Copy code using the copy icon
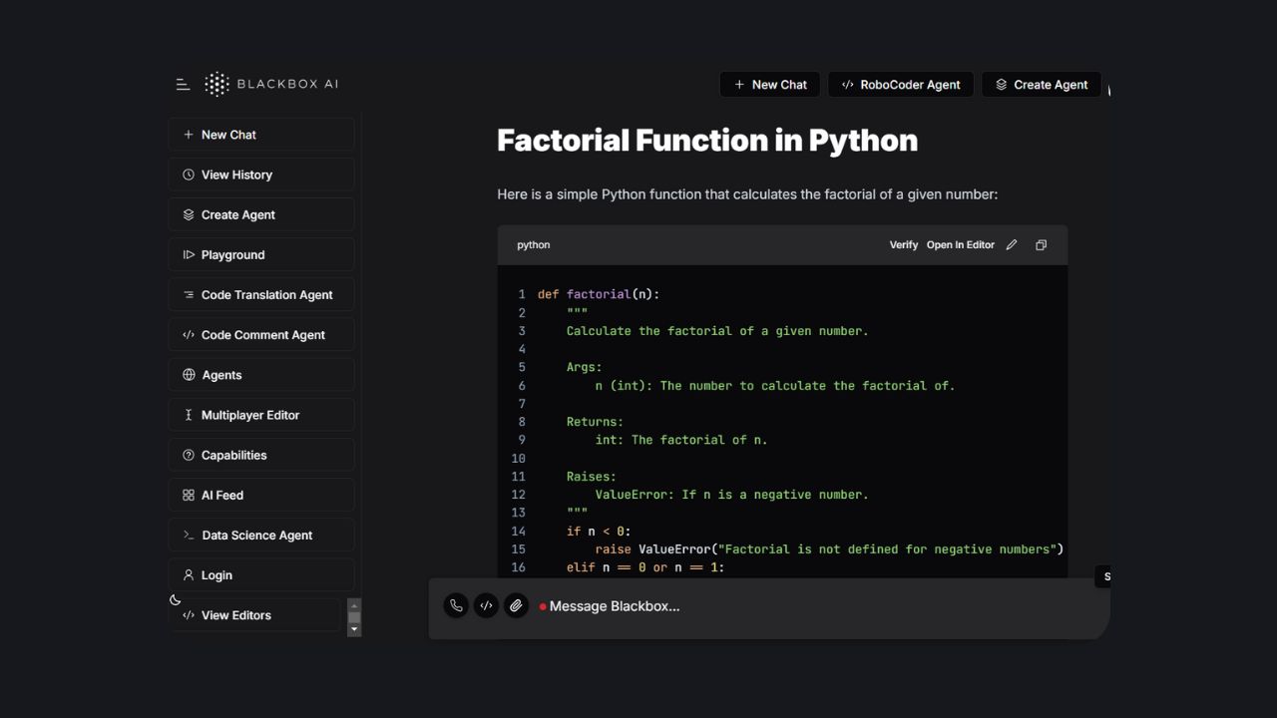This screenshot has width=1277, height=718. tap(1041, 245)
